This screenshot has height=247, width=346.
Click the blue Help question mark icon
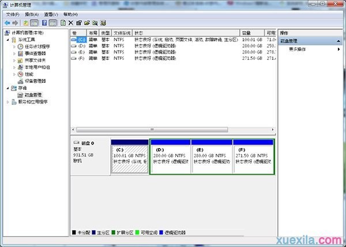(x=44, y=22)
